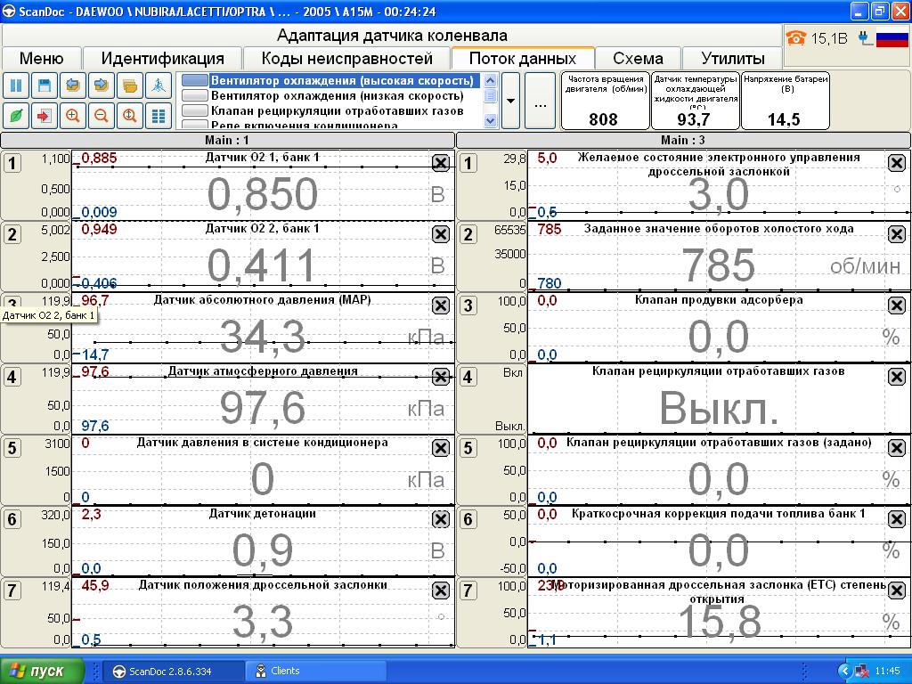This screenshot has height=684, width=912.
Task: Click the Main : 3 group header
Action: (683, 140)
